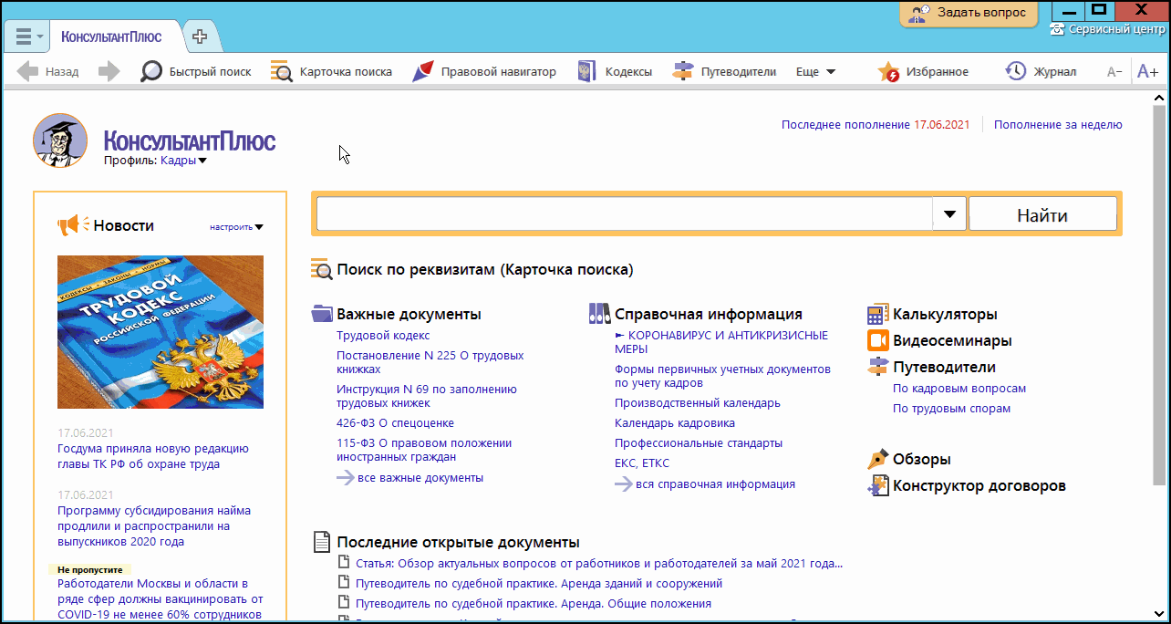The height and width of the screenshot is (624, 1171).
Task: Open Пополнение за неделю link
Action: point(1058,125)
